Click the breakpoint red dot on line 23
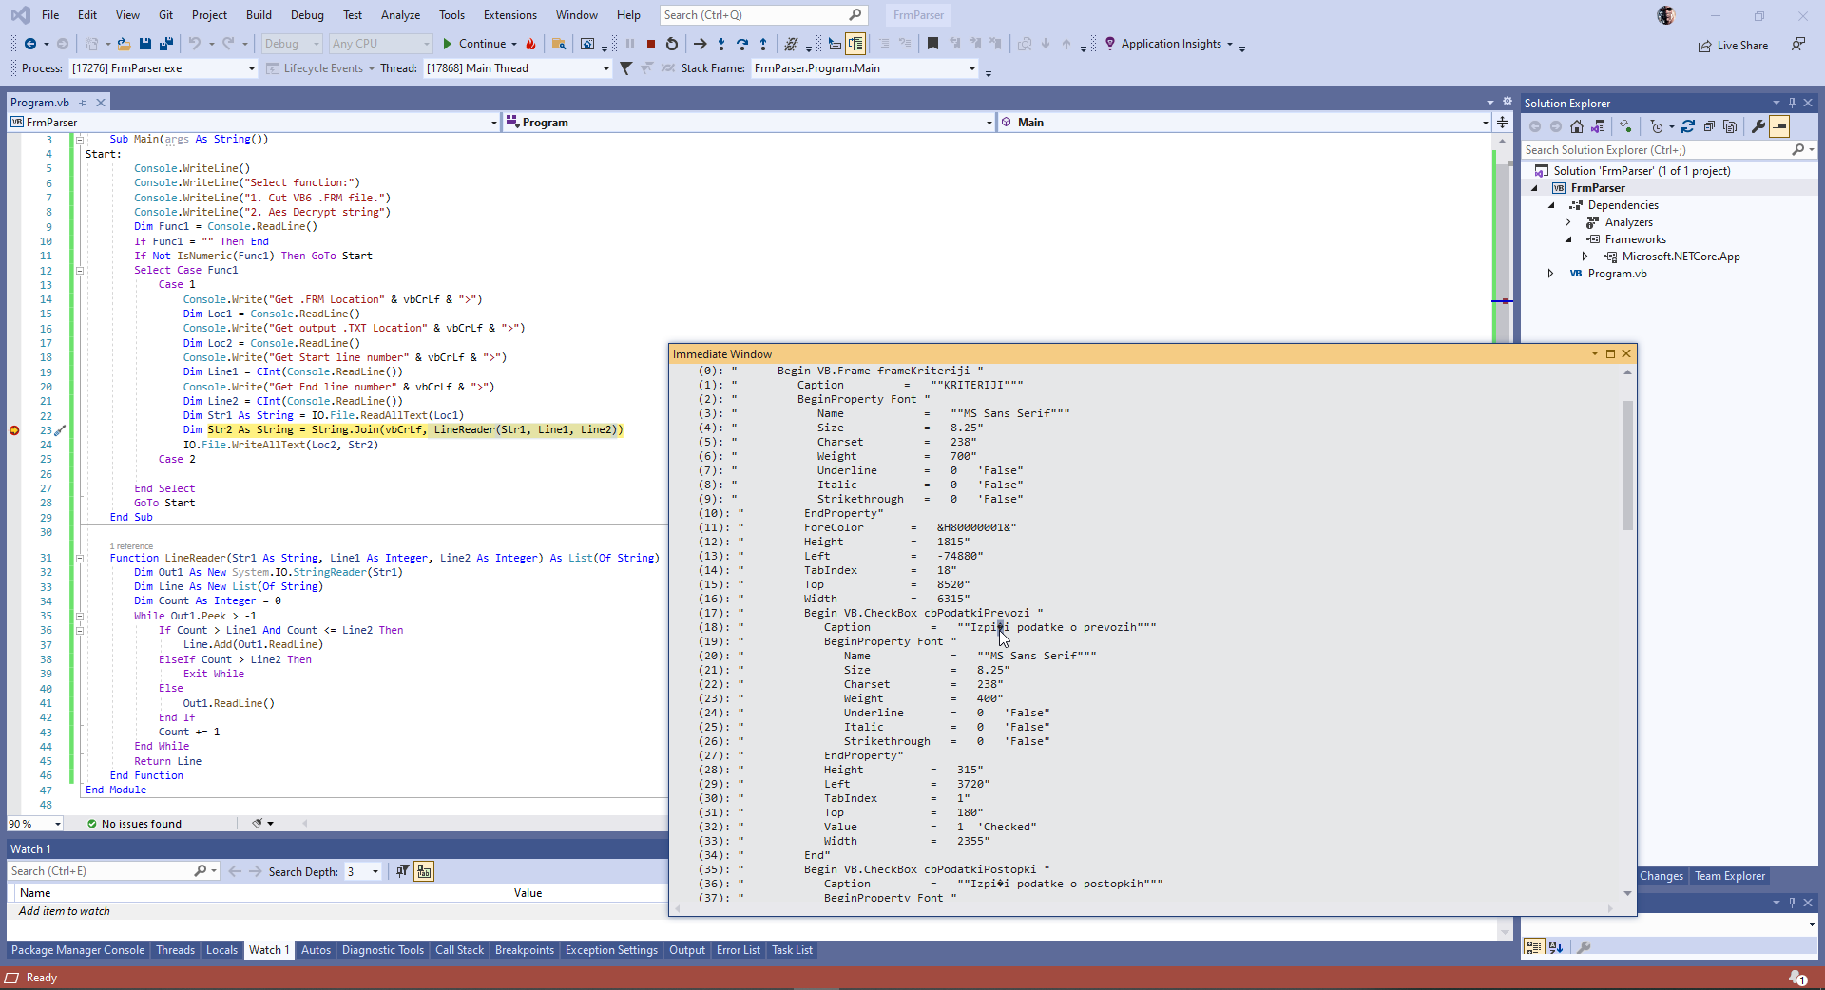Screen dimensions: 1825x990 pos(14,430)
